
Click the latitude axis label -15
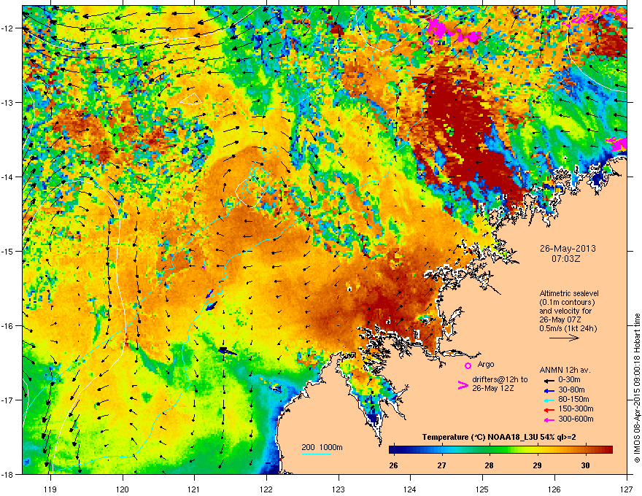point(7,251)
